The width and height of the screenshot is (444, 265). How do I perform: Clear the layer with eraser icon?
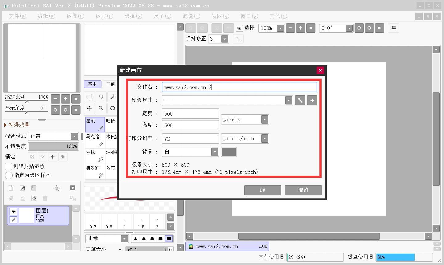click(x=34, y=198)
